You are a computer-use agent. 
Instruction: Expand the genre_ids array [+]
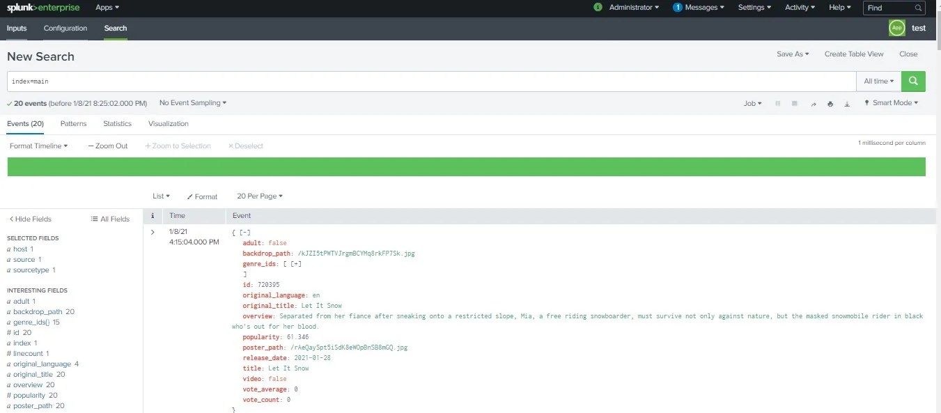tap(296, 264)
